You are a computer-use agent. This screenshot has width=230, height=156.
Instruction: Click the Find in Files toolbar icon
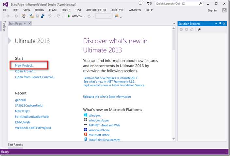[x=117, y=16]
